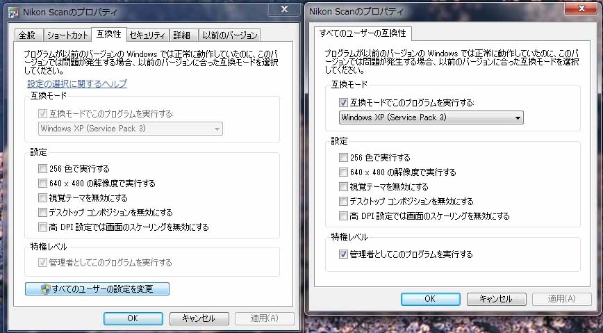The width and height of the screenshot is (603, 333).
Task: Click OK in the left properties dialog
Action: point(133,318)
